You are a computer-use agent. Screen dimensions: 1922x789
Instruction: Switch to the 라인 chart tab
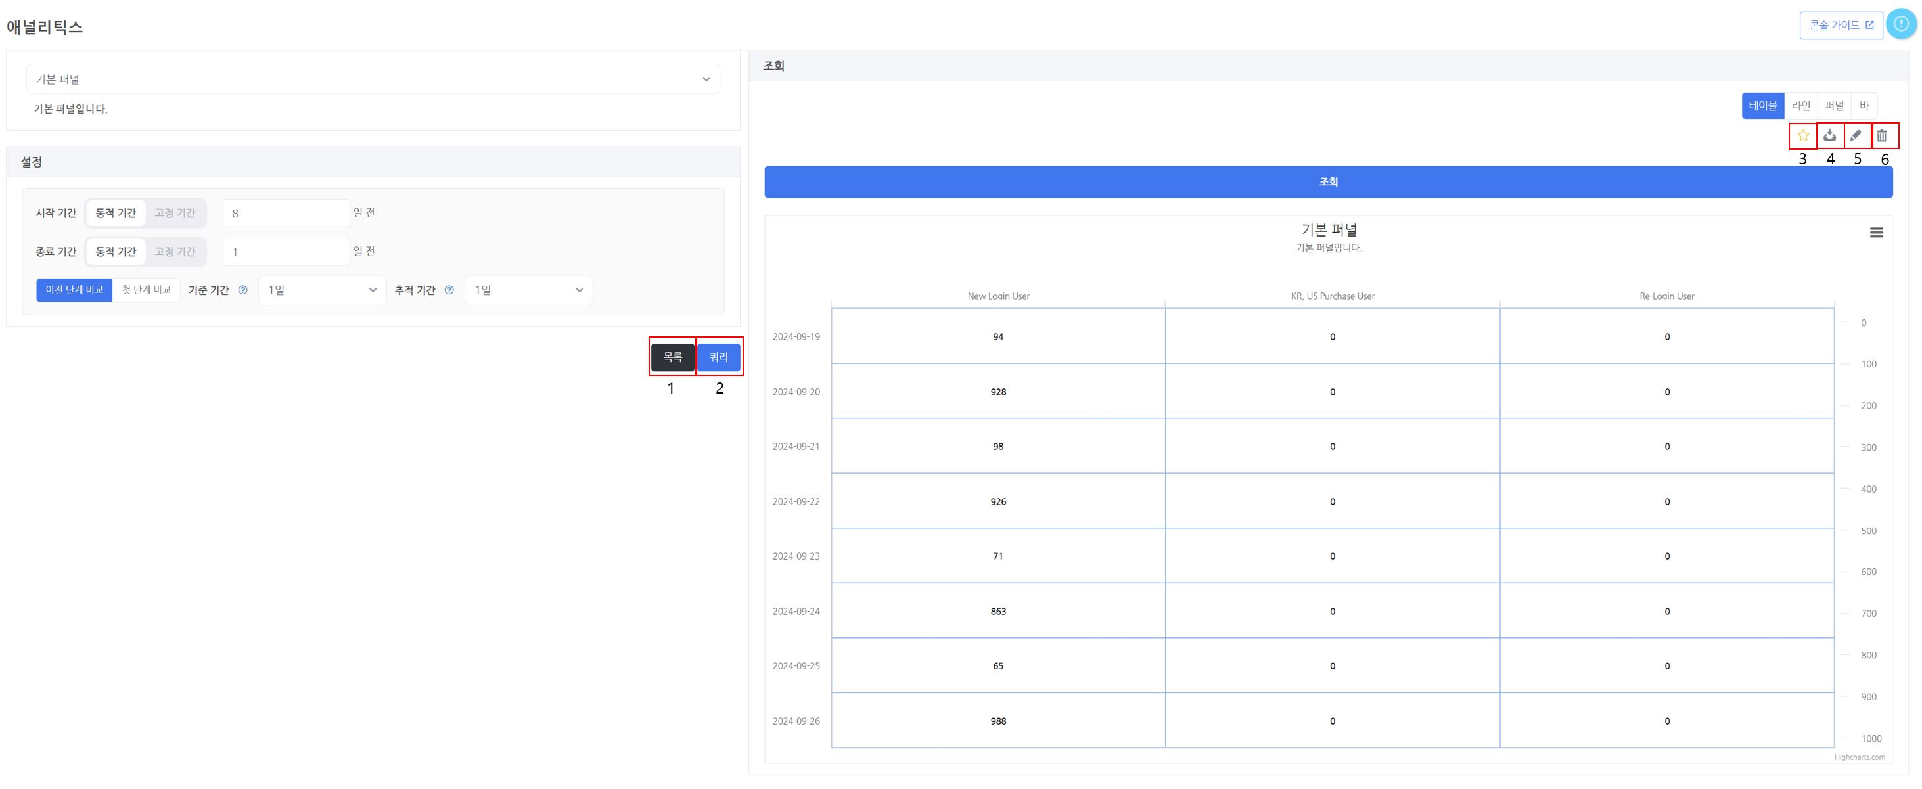pyautogui.click(x=1800, y=106)
